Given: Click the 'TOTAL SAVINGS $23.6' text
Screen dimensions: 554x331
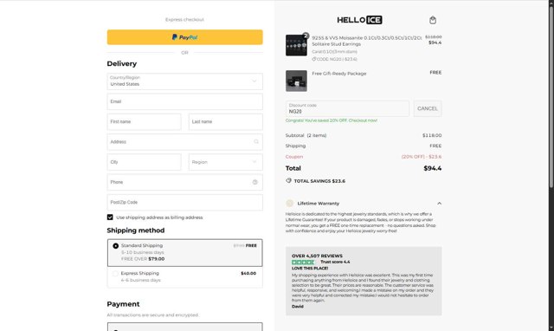Looking at the screenshot, I should click(x=319, y=181).
